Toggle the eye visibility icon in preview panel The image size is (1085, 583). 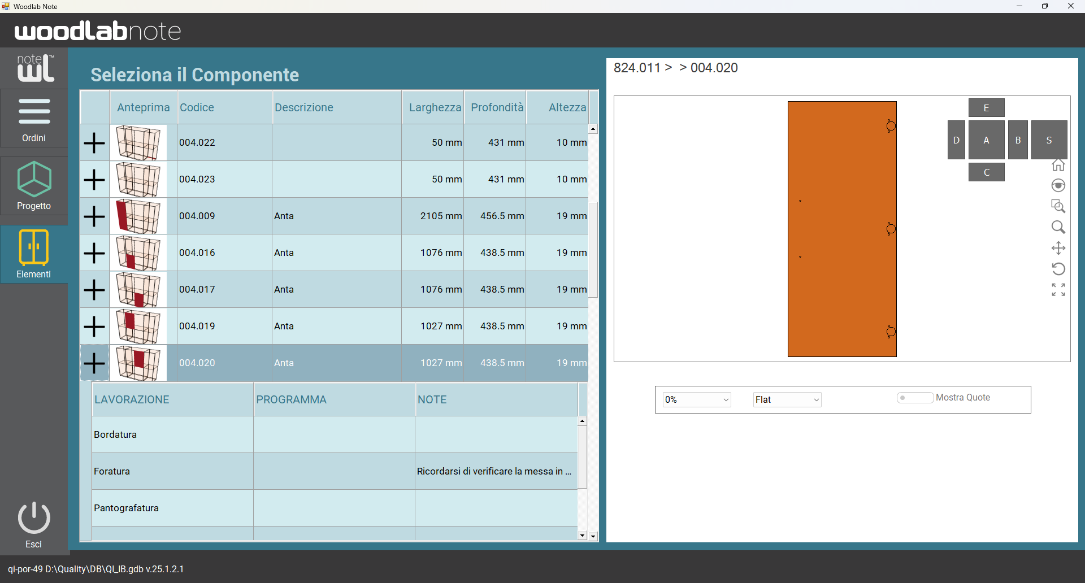pos(1059,185)
